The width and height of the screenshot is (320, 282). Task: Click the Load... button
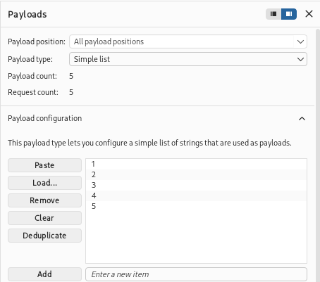[44, 183]
